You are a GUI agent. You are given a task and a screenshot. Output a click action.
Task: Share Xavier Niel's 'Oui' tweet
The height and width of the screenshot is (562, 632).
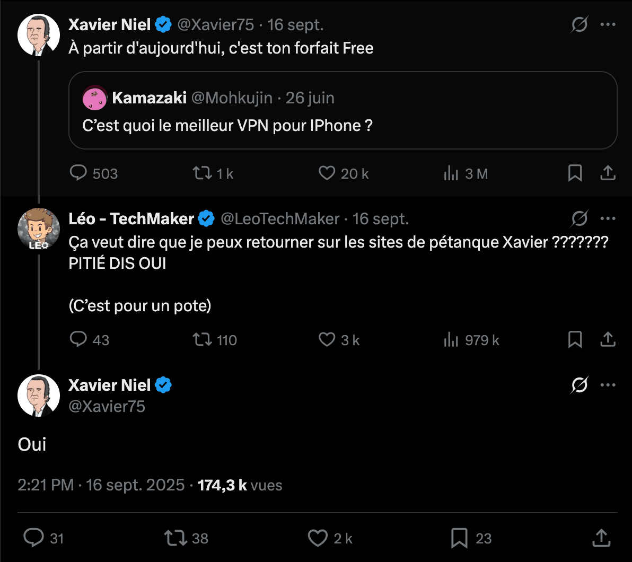click(x=601, y=538)
